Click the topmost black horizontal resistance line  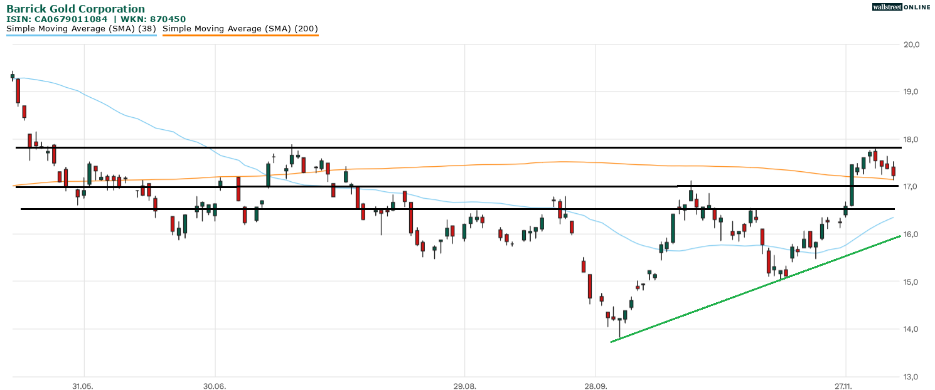click(x=439, y=147)
